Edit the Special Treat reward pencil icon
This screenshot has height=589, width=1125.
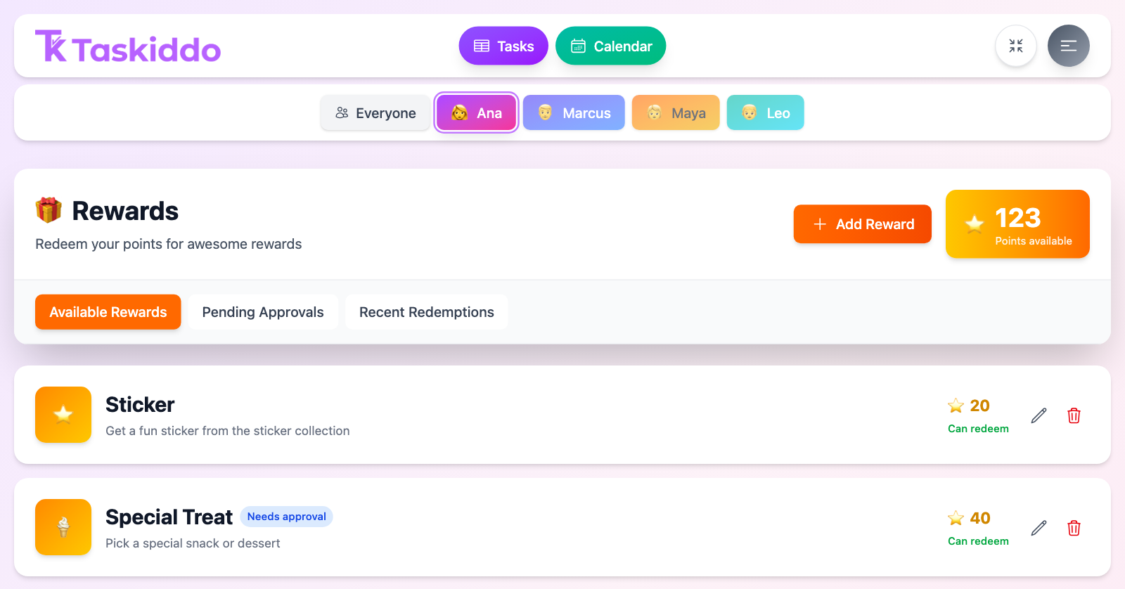pyautogui.click(x=1039, y=528)
